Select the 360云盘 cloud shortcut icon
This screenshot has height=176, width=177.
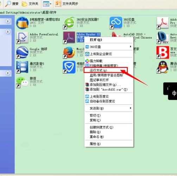pos(116,23)
